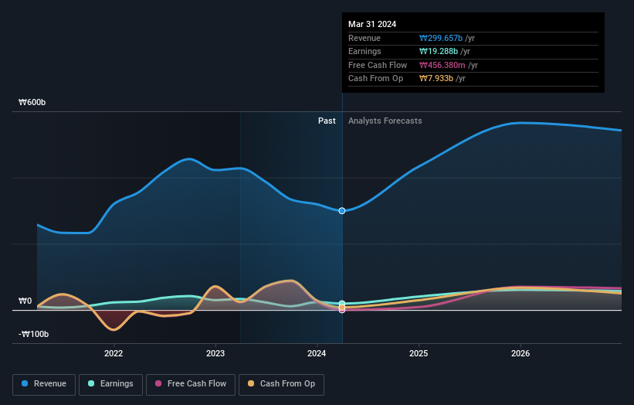
Task: Click the Cash From Op label in tooltip
Action: pos(375,79)
